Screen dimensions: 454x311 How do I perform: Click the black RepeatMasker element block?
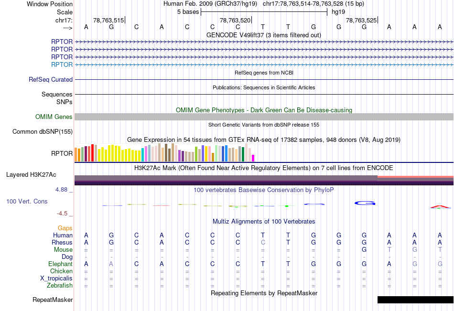coord(415,300)
